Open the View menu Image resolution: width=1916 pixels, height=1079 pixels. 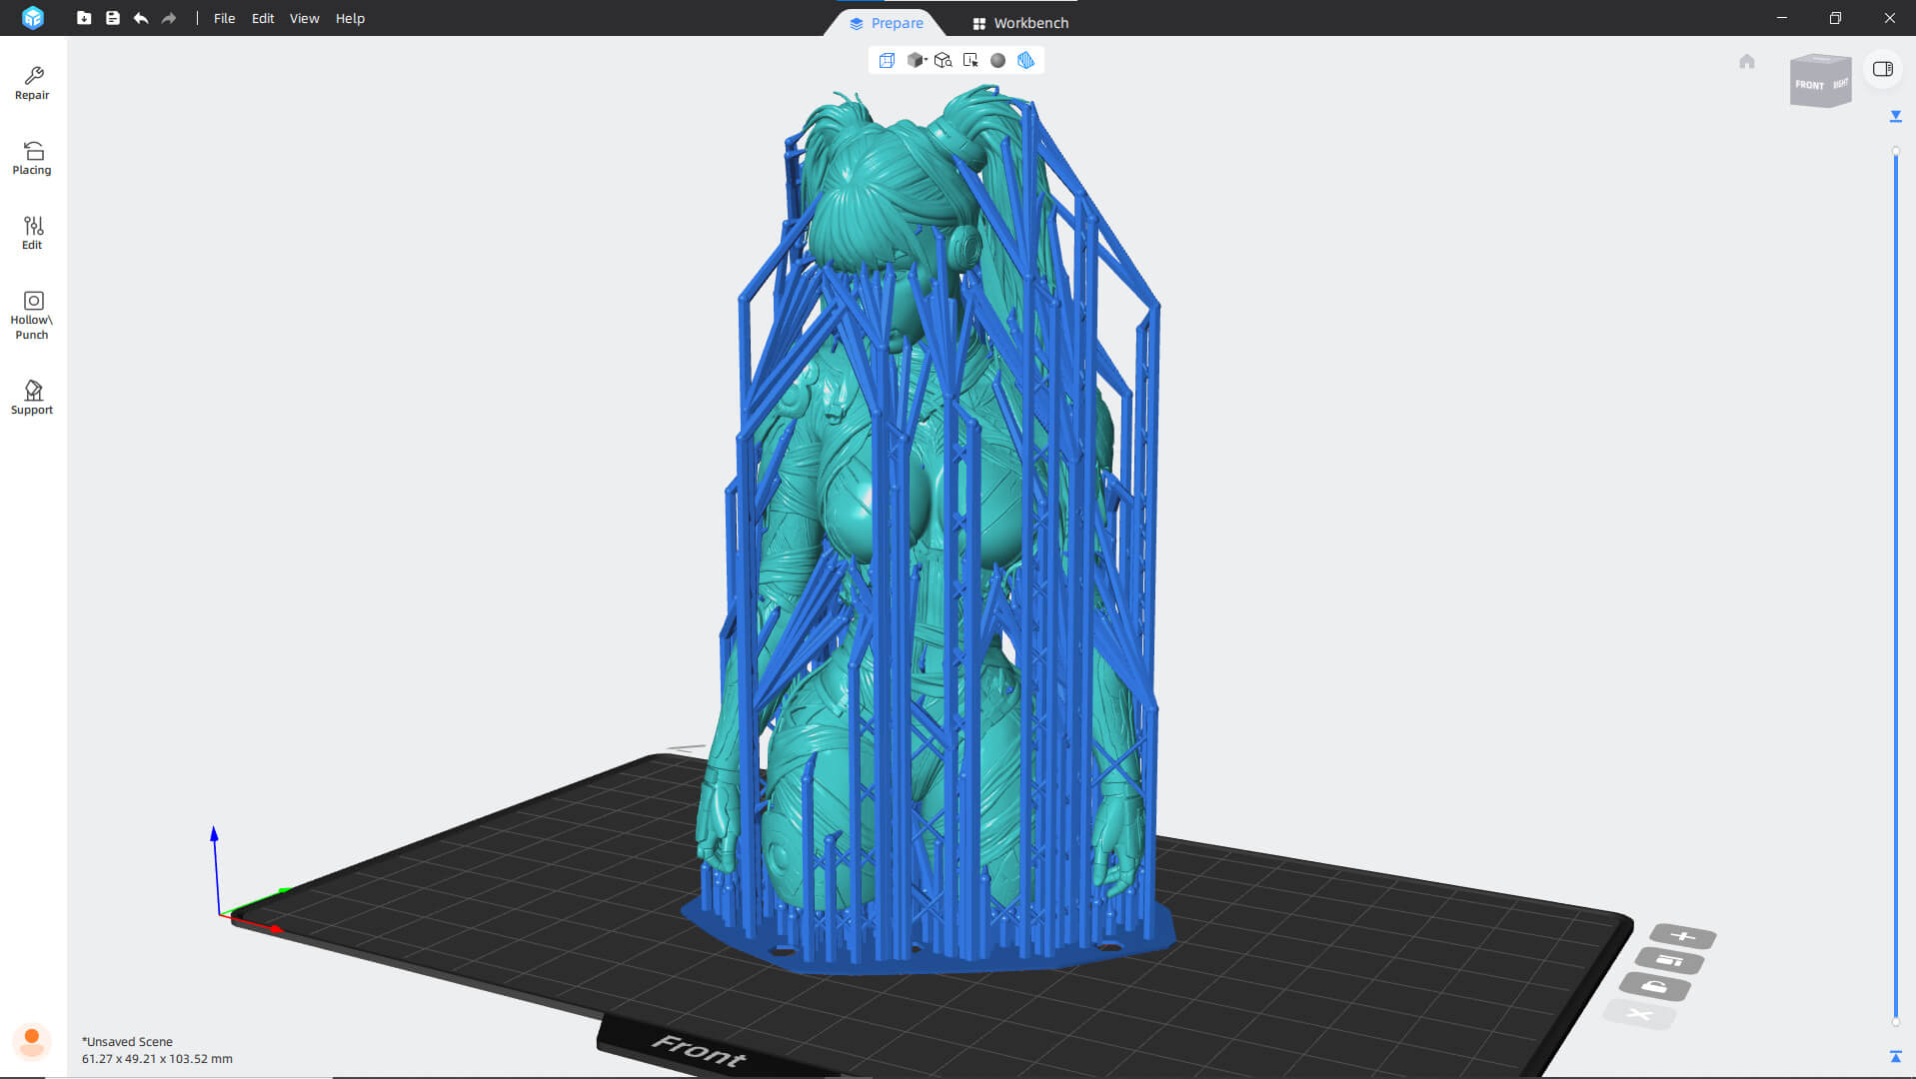point(304,18)
